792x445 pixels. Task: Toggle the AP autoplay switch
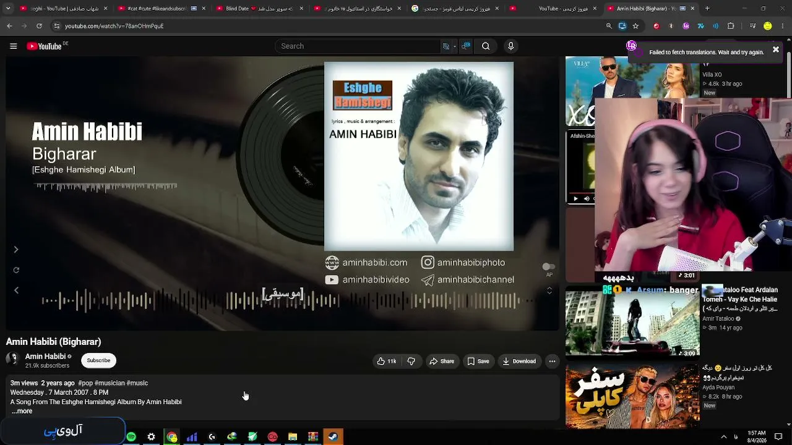click(549, 267)
